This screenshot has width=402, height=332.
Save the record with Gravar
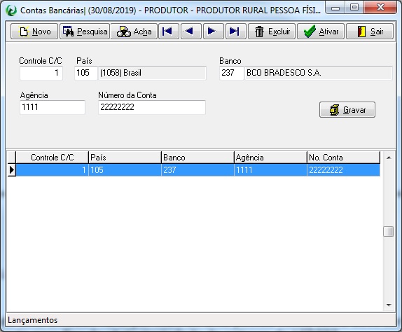pos(347,110)
